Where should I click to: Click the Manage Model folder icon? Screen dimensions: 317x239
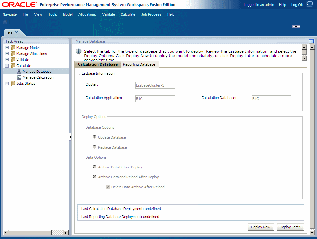coord(13,48)
